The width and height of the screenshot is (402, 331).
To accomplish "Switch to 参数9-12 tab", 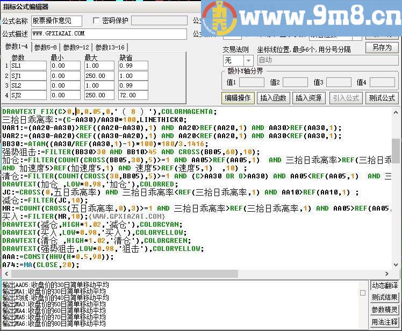I will [76, 47].
